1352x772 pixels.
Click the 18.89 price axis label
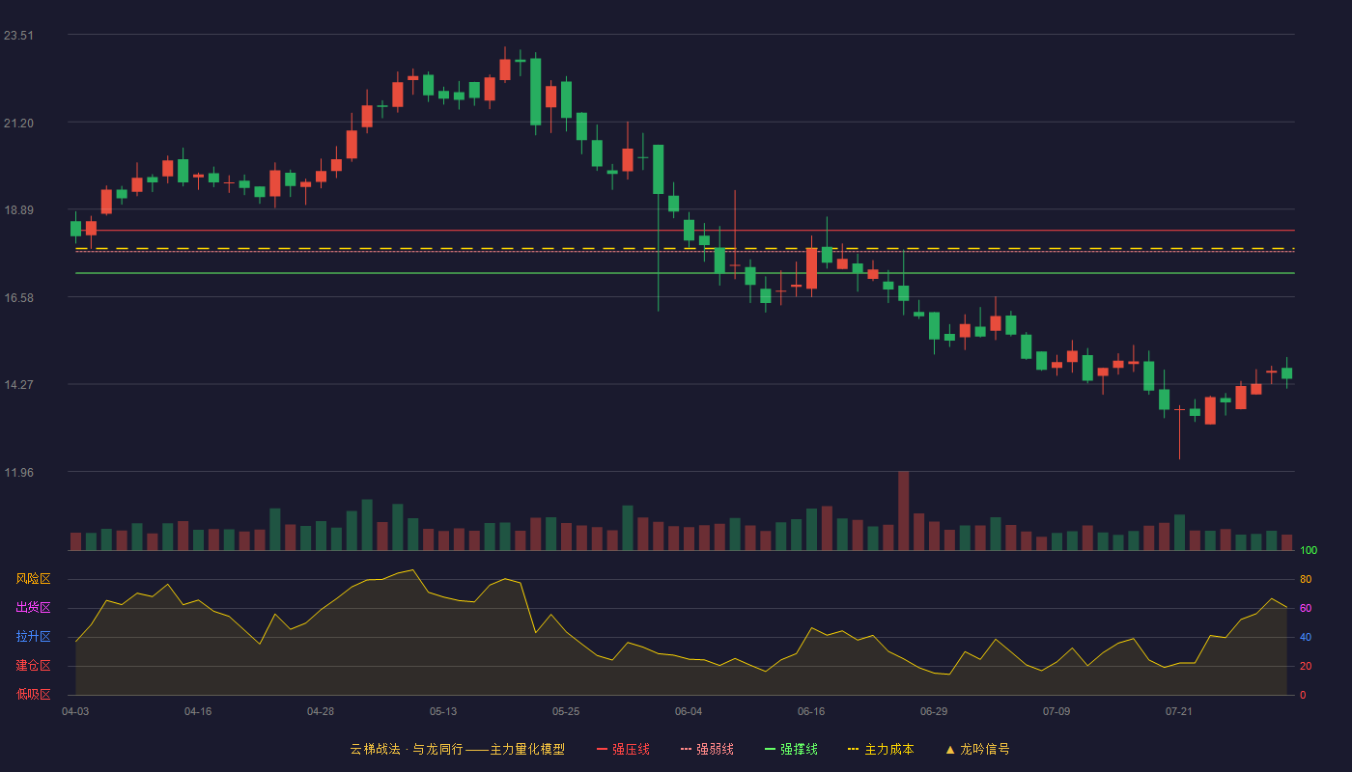pyautogui.click(x=18, y=210)
